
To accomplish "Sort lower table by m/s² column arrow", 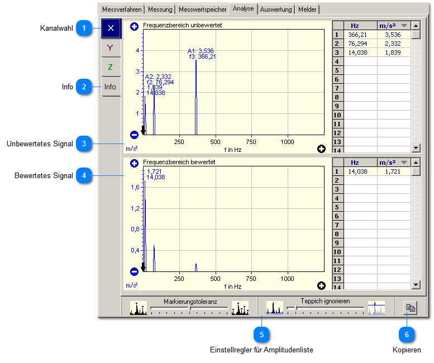I will tap(404, 163).
